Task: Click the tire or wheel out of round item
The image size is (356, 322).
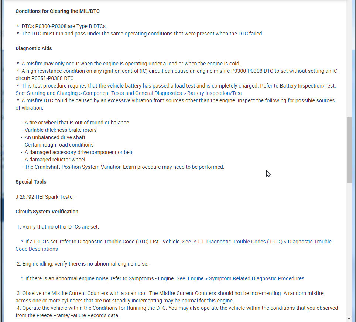Action: (77, 123)
